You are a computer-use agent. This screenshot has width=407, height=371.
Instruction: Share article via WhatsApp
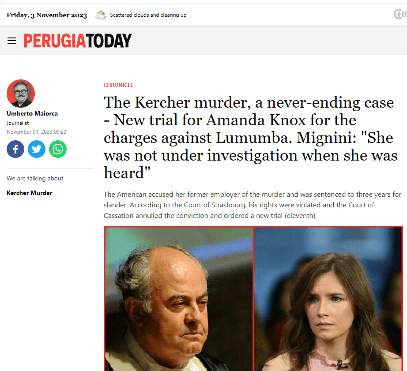pyautogui.click(x=58, y=149)
